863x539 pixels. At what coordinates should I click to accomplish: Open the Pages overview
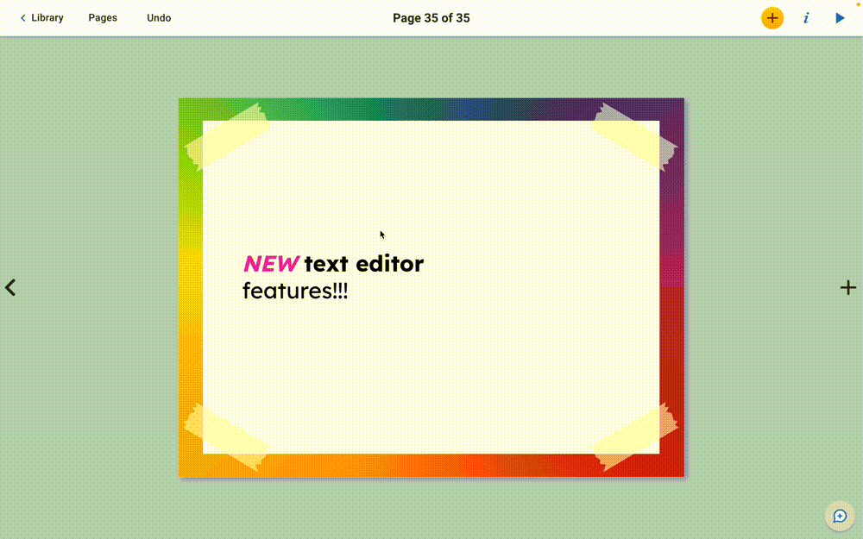[x=103, y=17]
